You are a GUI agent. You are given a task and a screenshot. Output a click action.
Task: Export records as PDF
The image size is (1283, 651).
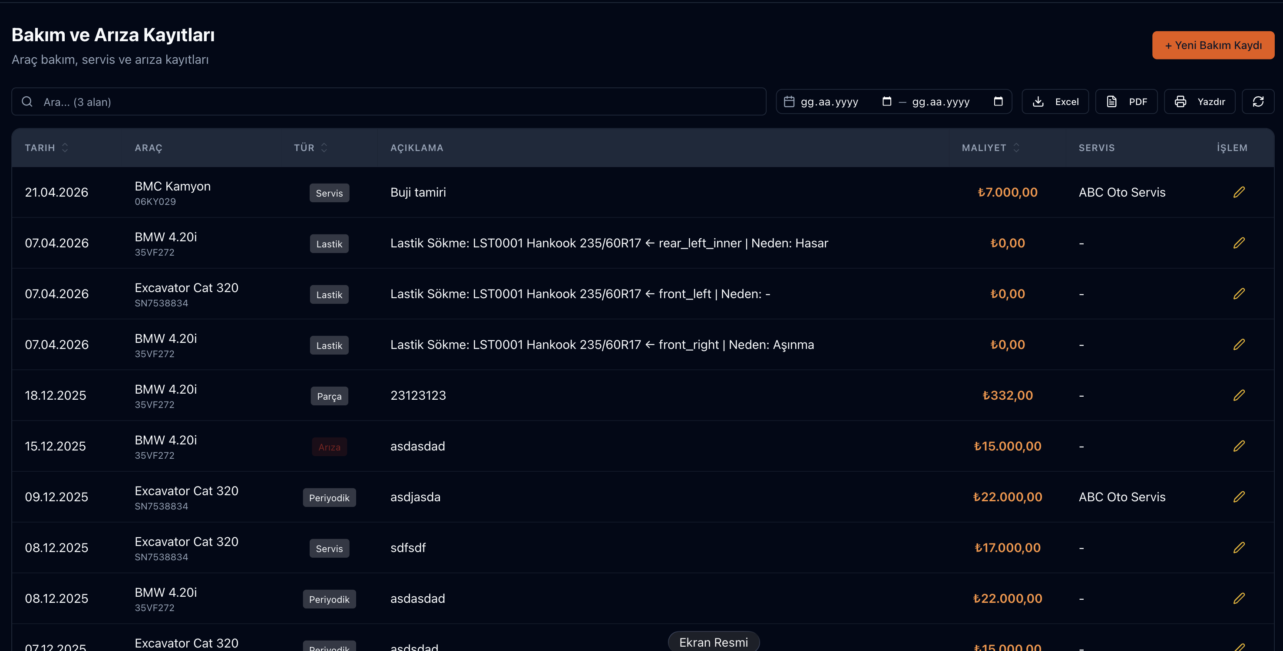(1126, 102)
